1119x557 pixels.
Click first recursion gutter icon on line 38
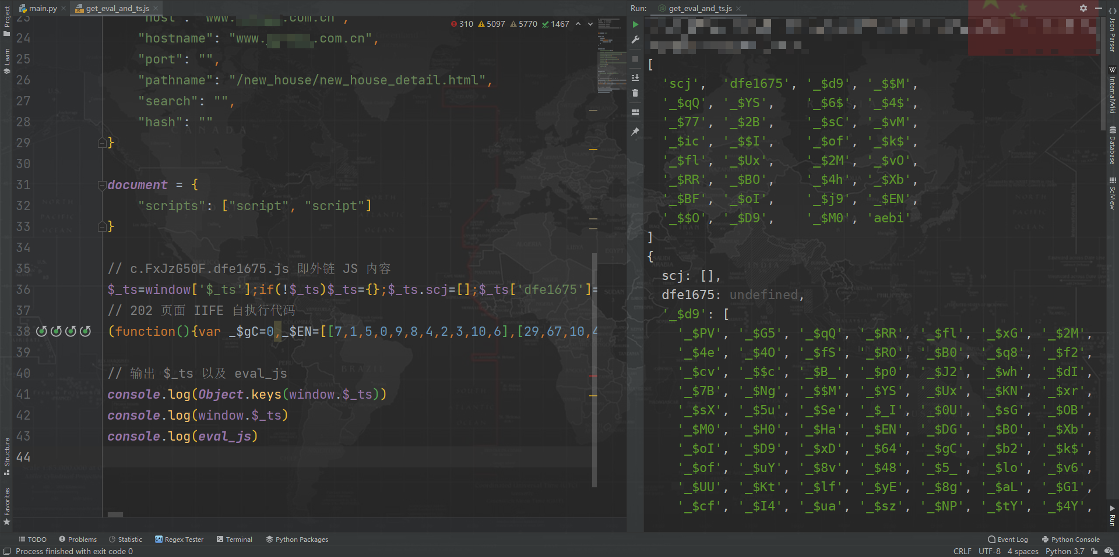pos(41,331)
